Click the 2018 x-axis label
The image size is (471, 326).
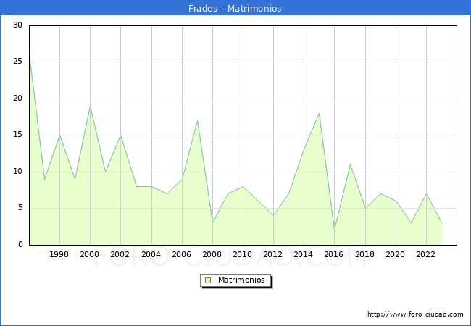[365, 254]
